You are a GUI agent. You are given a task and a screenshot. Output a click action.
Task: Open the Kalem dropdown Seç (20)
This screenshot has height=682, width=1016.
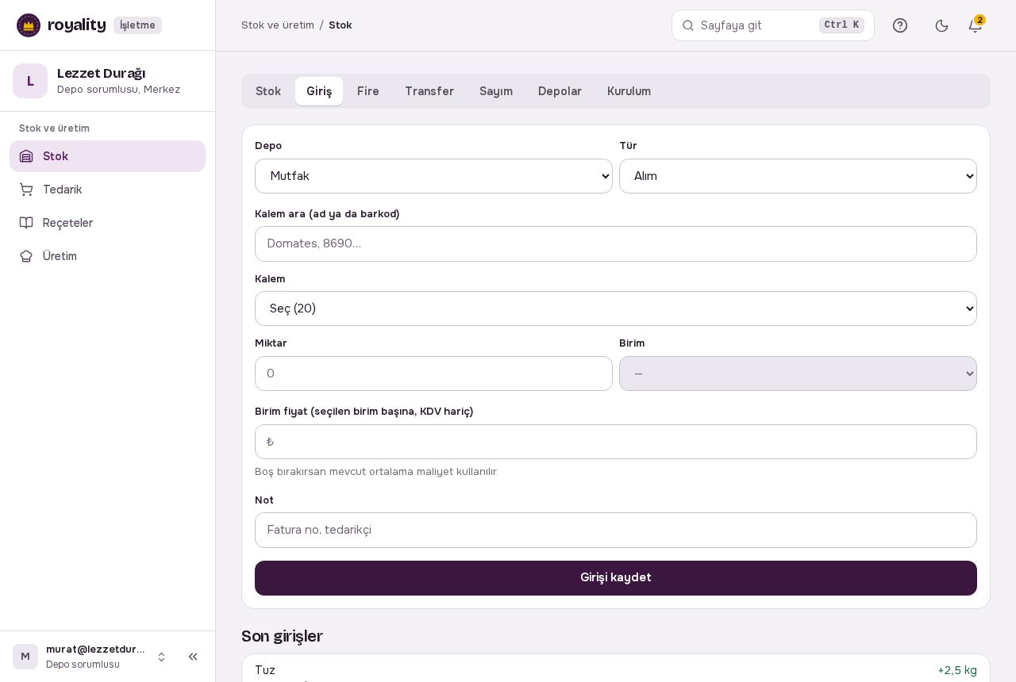click(x=616, y=308)
